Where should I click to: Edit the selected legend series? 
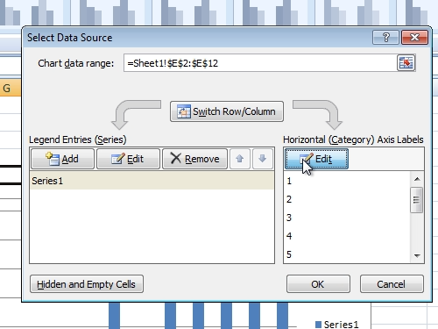[128, 159]
